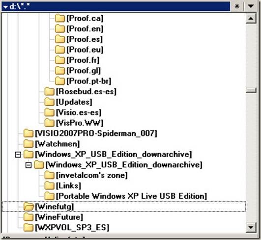The height and width of the screenshot is (240, 261).
Task: Select the [Proof.es] tree entry
Action: [85, 39]
